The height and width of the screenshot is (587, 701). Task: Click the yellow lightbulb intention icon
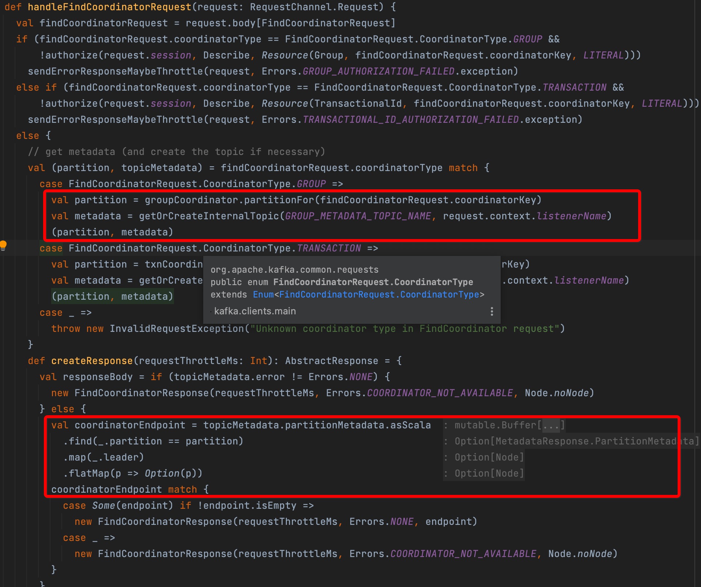(3, 246)
